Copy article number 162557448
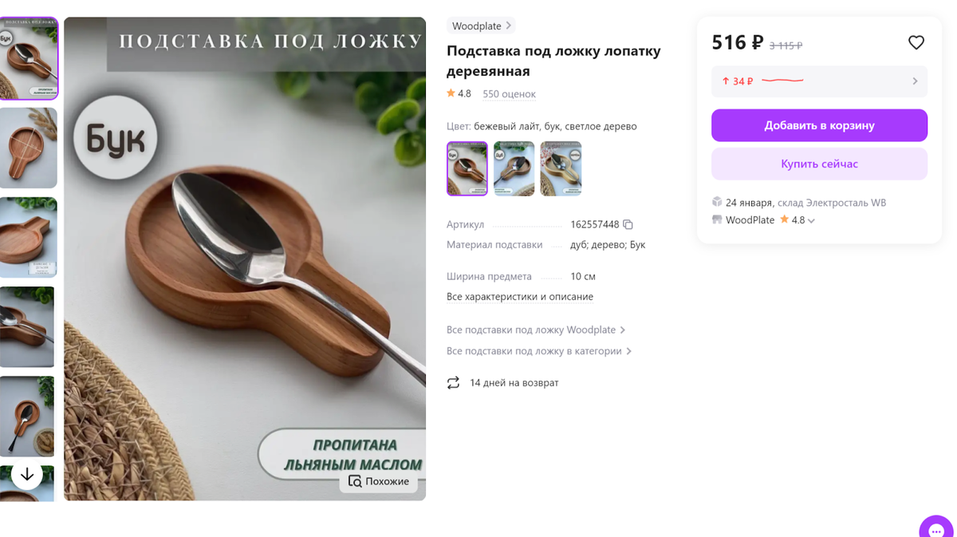This screenshot has height=537, width=957. [628, 224]
